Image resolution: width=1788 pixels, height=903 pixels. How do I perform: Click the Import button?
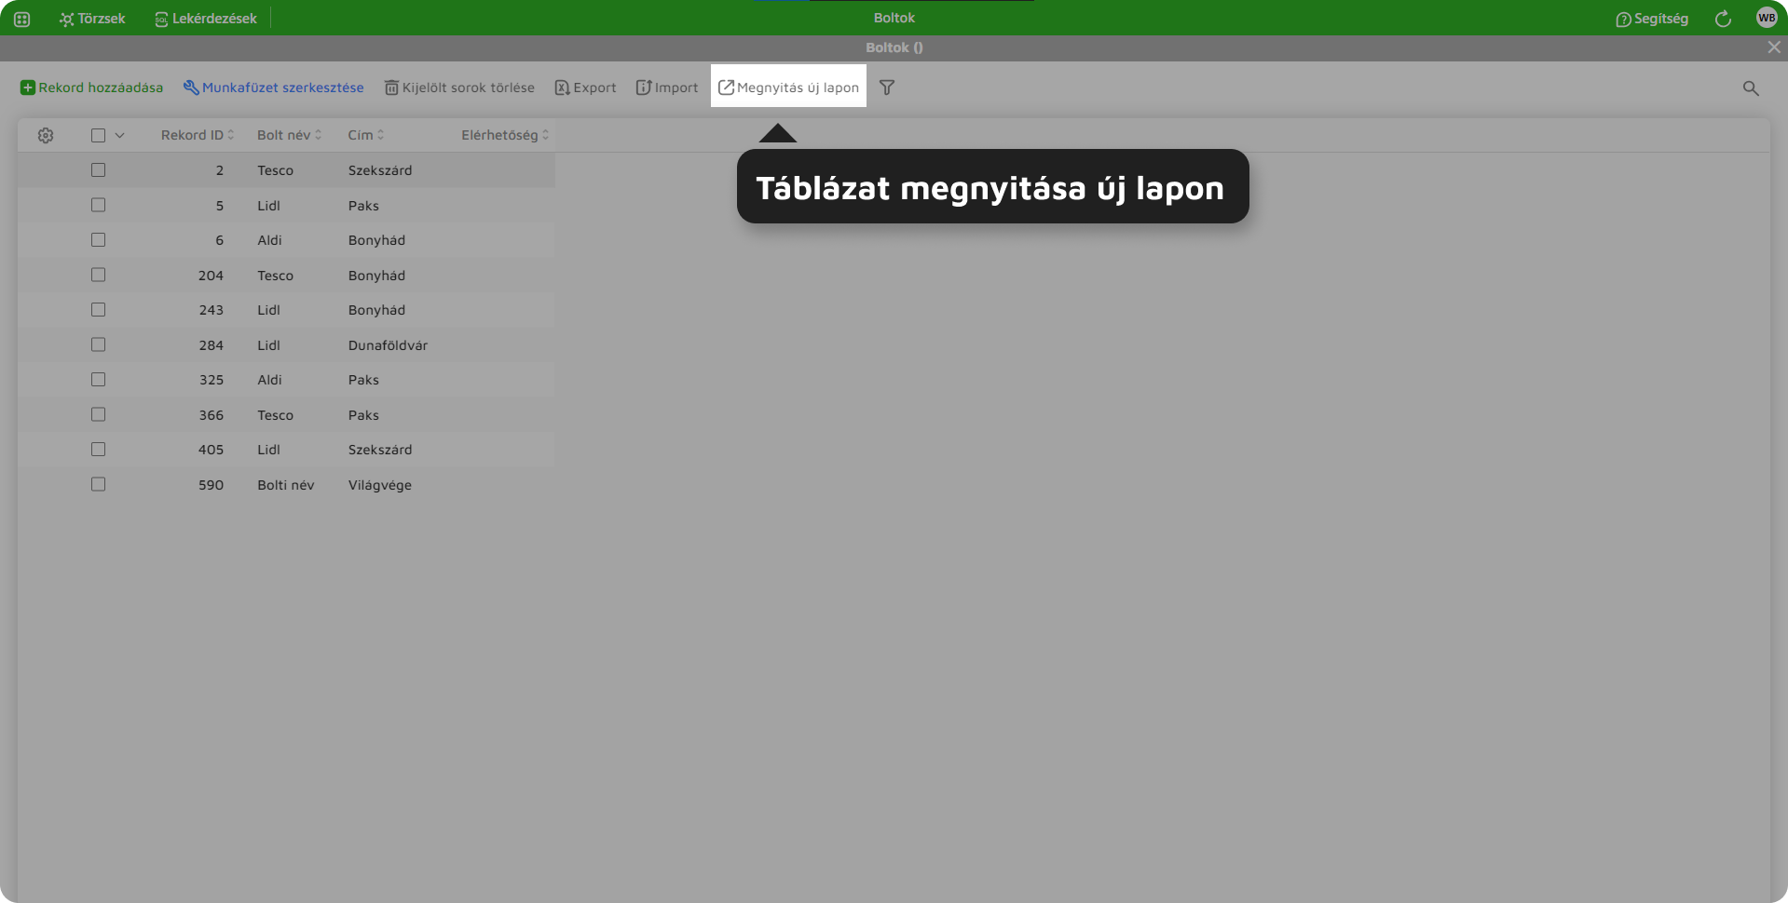click(666, 88)
